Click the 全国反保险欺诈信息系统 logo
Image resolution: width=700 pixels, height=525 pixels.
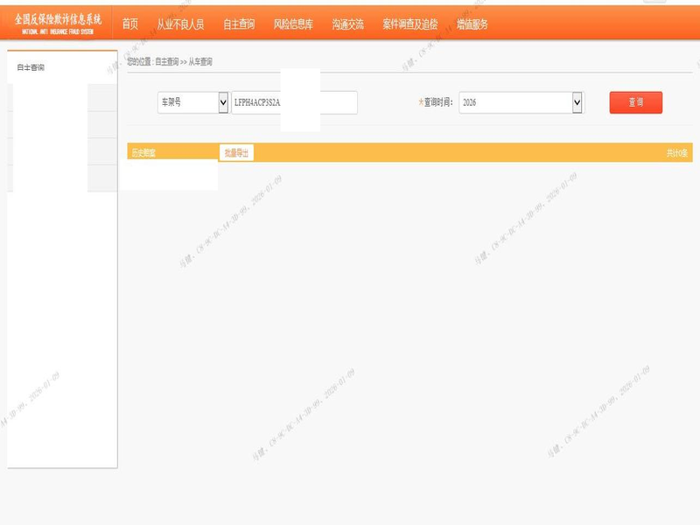(x=58, y=23)
